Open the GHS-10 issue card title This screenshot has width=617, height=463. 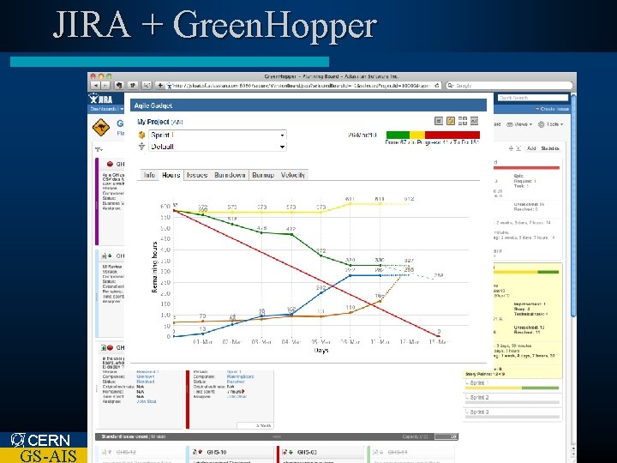click(x=217, y=453)
